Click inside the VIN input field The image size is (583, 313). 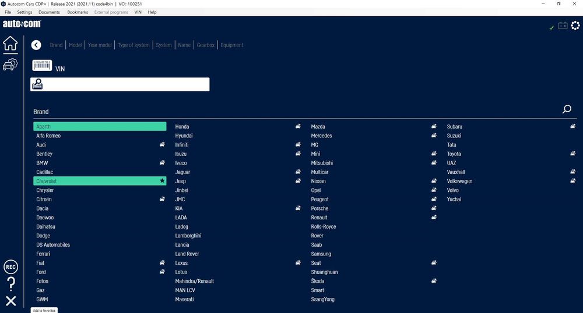click(x=120, y=84)
